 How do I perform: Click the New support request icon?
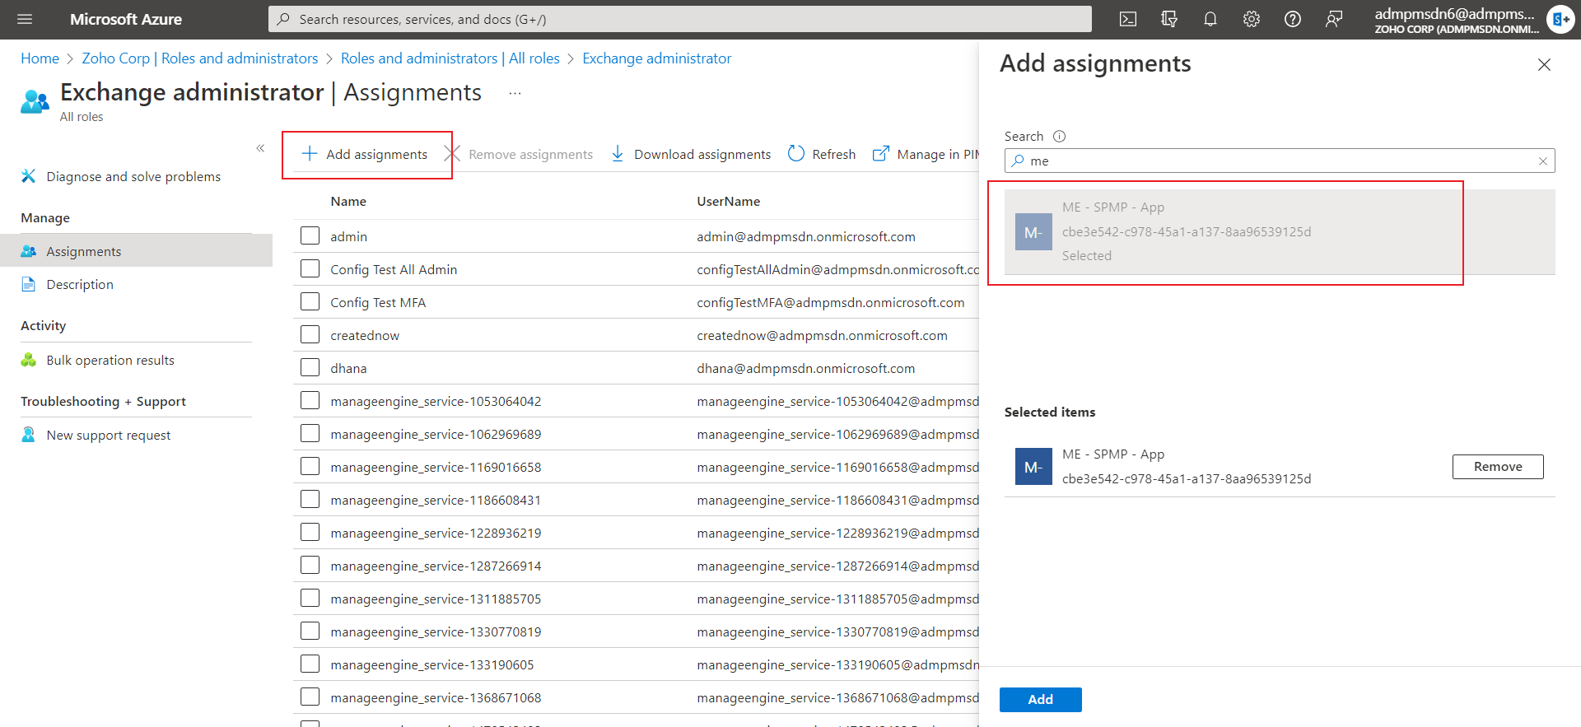[29, 435]
